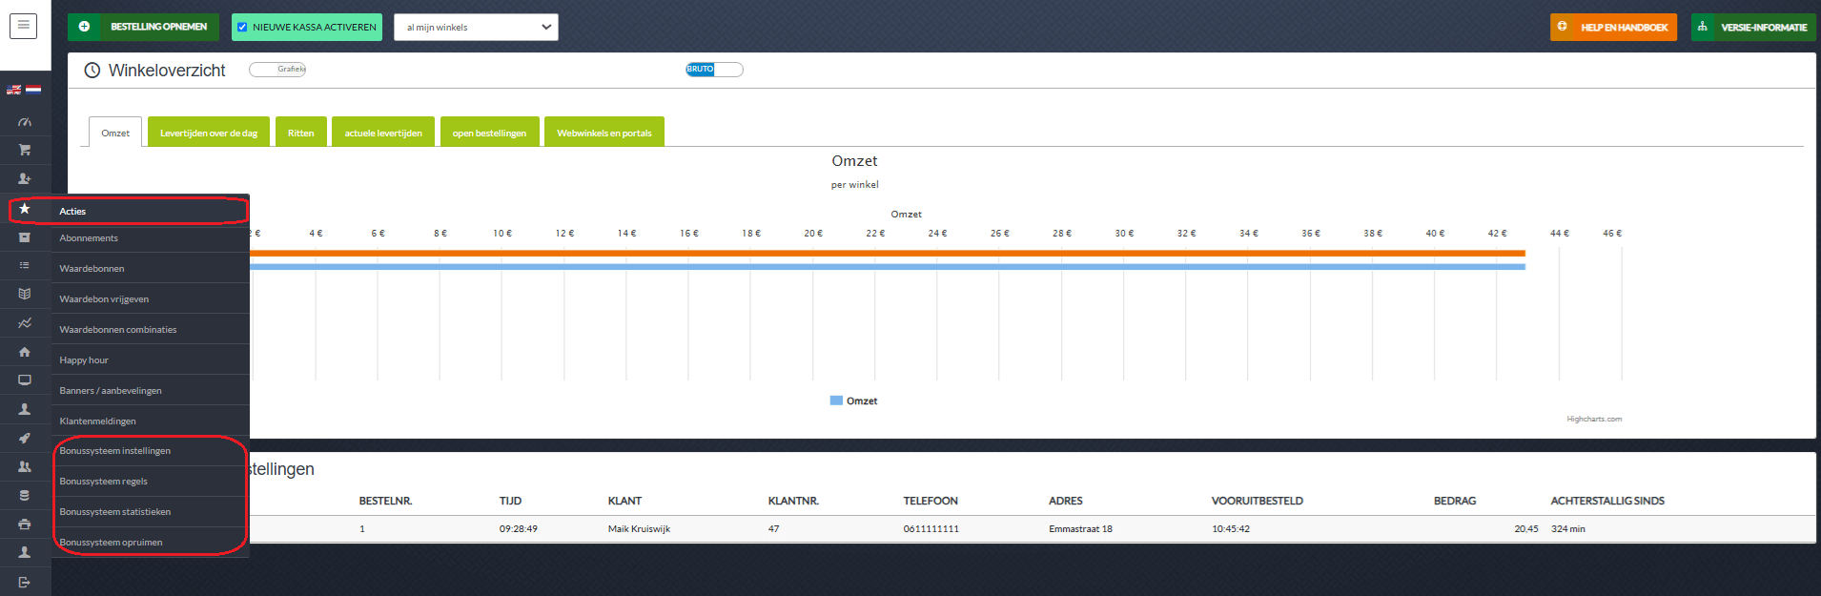Click the house icon in sidebar
The image size is (1821, 596).
point(25,352)
